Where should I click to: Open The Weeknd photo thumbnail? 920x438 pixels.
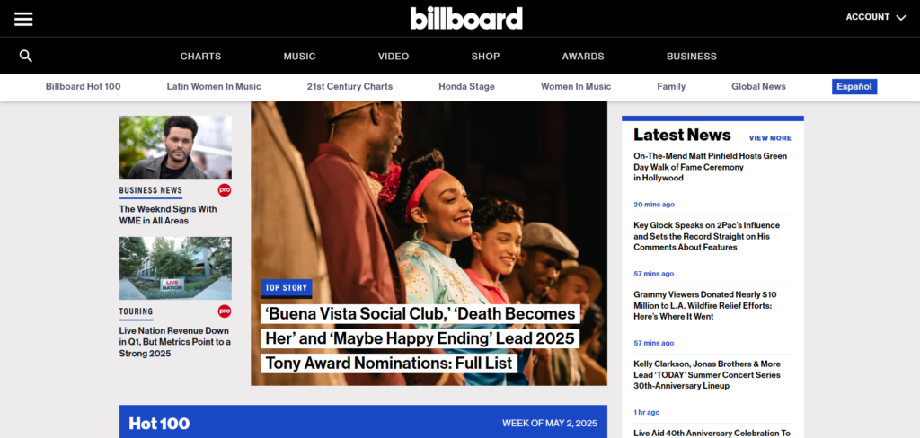point(175,147)
